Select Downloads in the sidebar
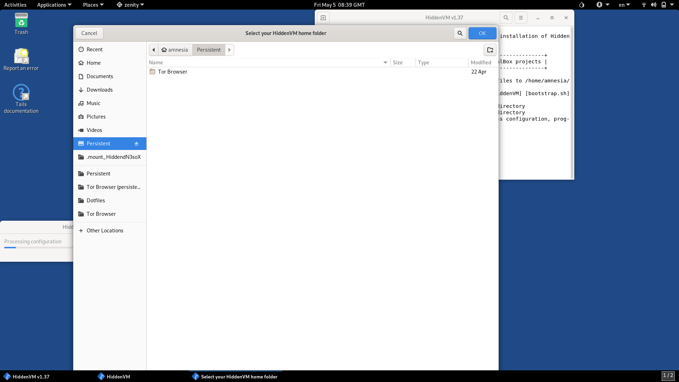 [x=99, y=90]
